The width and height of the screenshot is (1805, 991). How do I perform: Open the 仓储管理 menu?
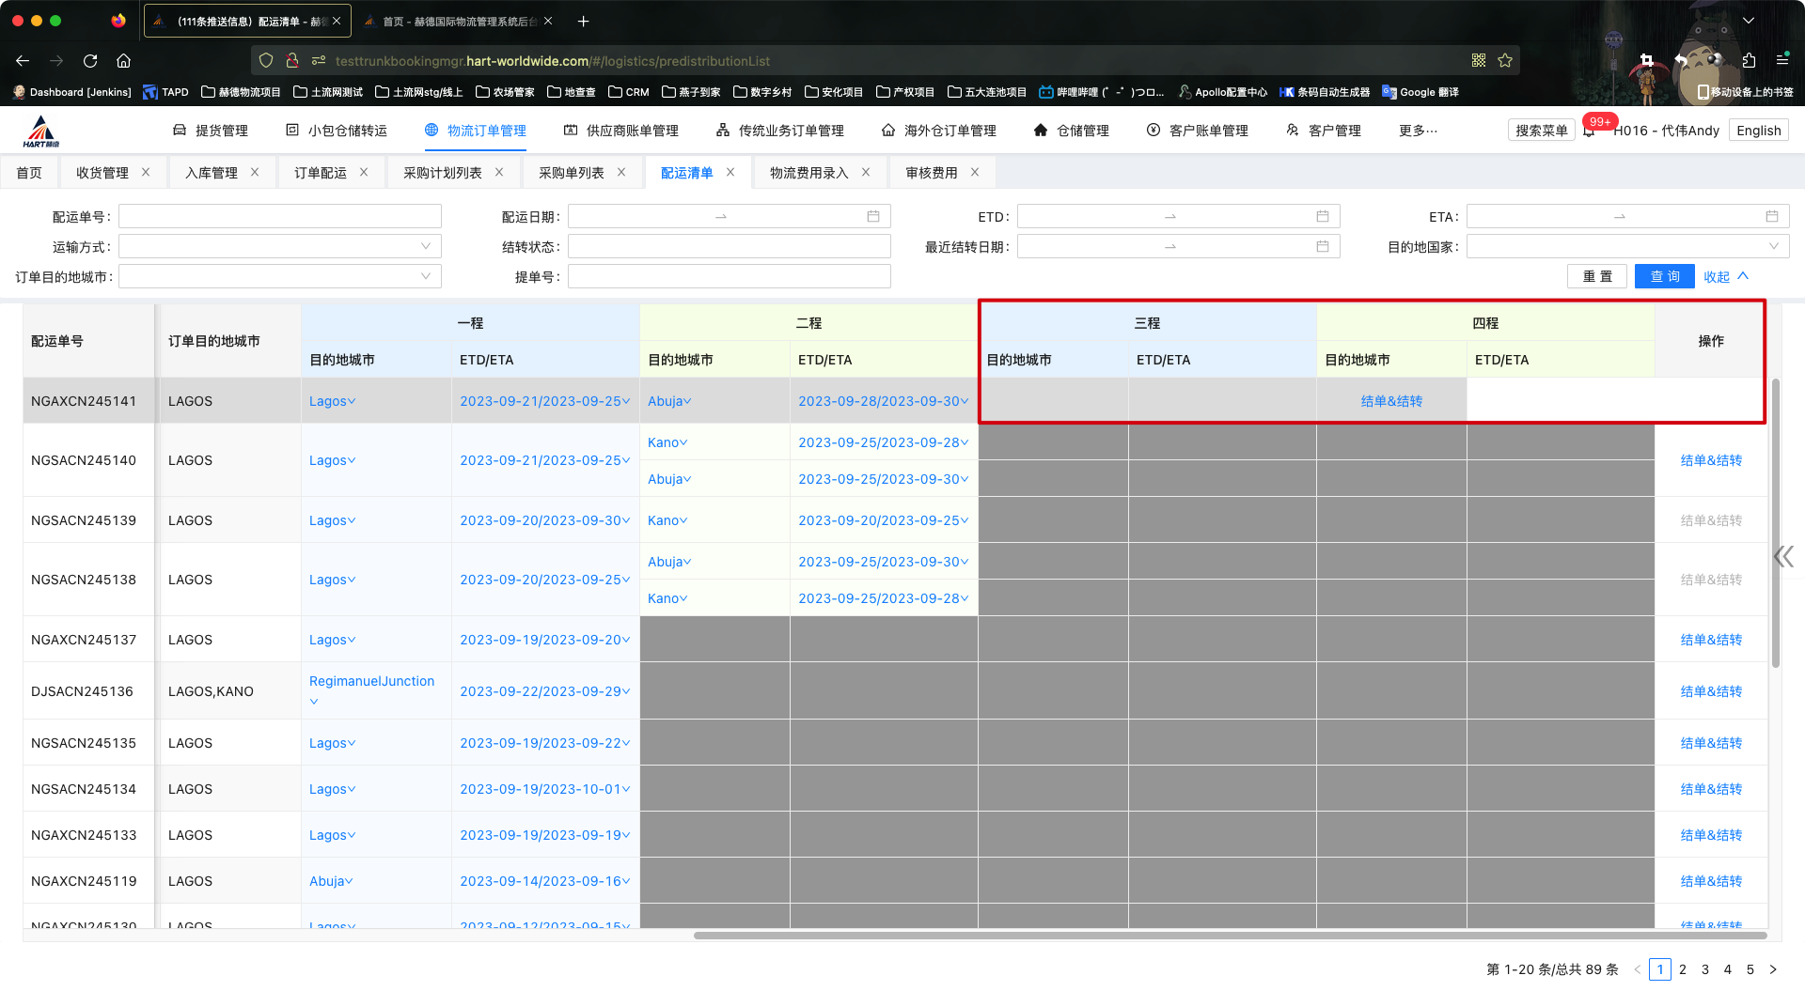pyautogui.click(x=1072, y=131)
